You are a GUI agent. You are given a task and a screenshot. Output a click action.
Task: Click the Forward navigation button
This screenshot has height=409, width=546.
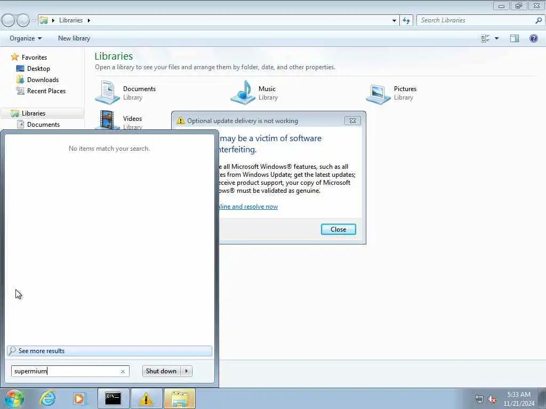click(23, 21)
